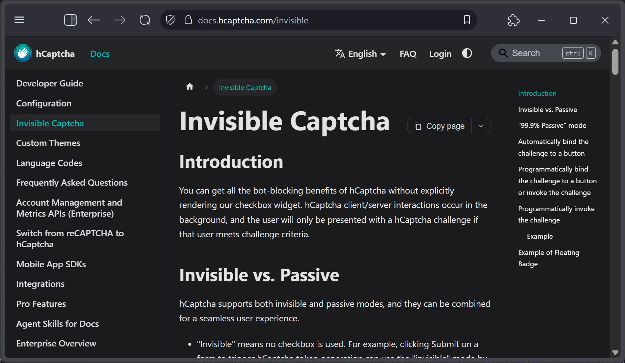Go forward with the right arrow
625x363 pixels.
(x=119, y=20)
